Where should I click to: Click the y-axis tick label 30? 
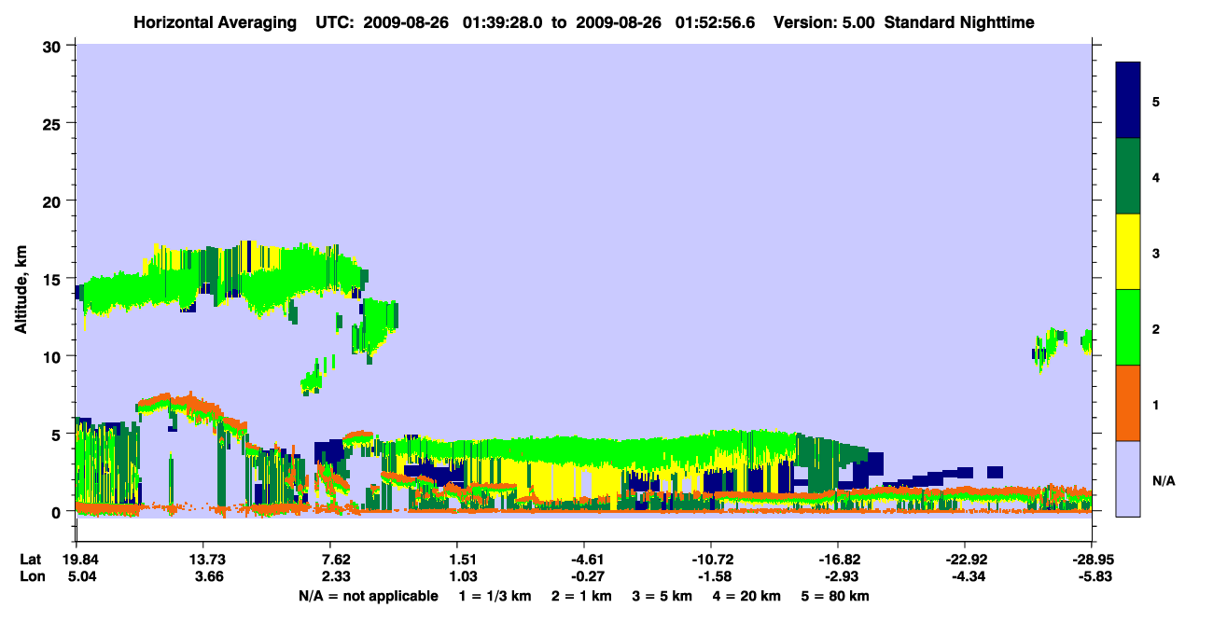point(54,46)
